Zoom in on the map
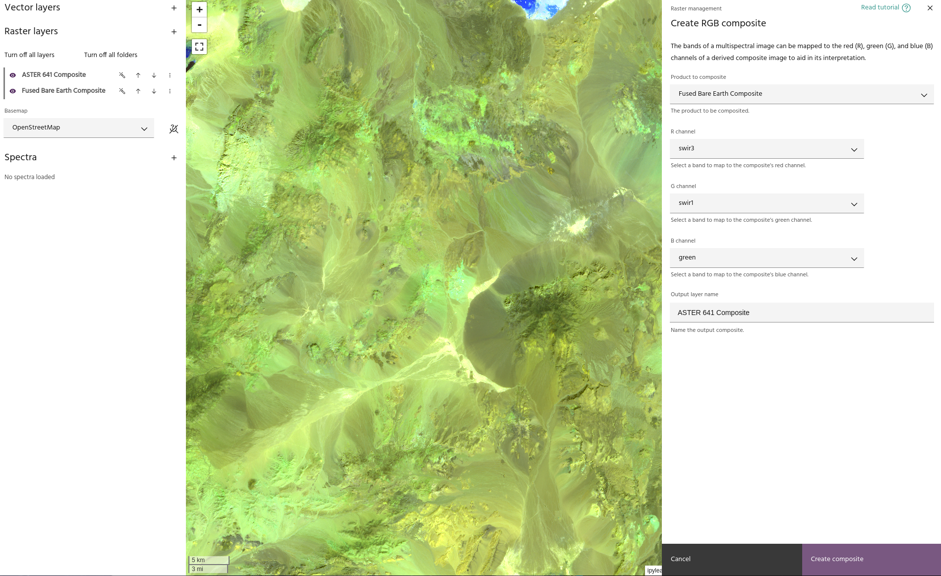 pos(199,9)
